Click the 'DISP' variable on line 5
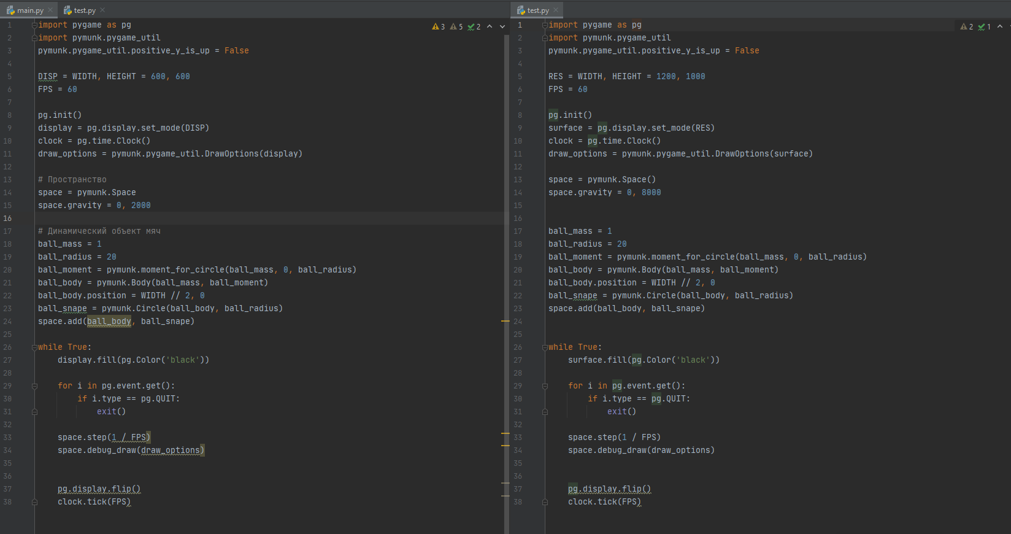This screenshot has width=1011, height=534. pyautogui.click(x=48, y=77)
